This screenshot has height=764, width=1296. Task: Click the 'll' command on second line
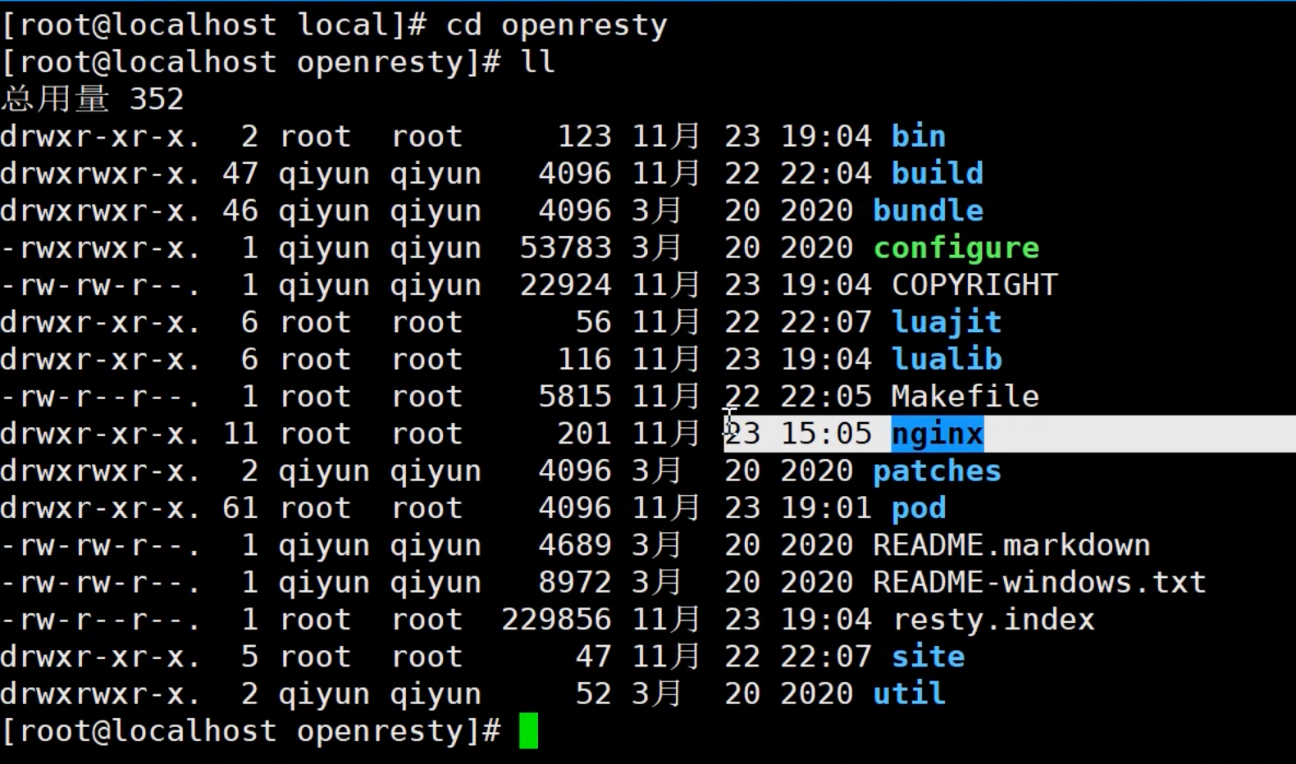(x=538, y=62)
